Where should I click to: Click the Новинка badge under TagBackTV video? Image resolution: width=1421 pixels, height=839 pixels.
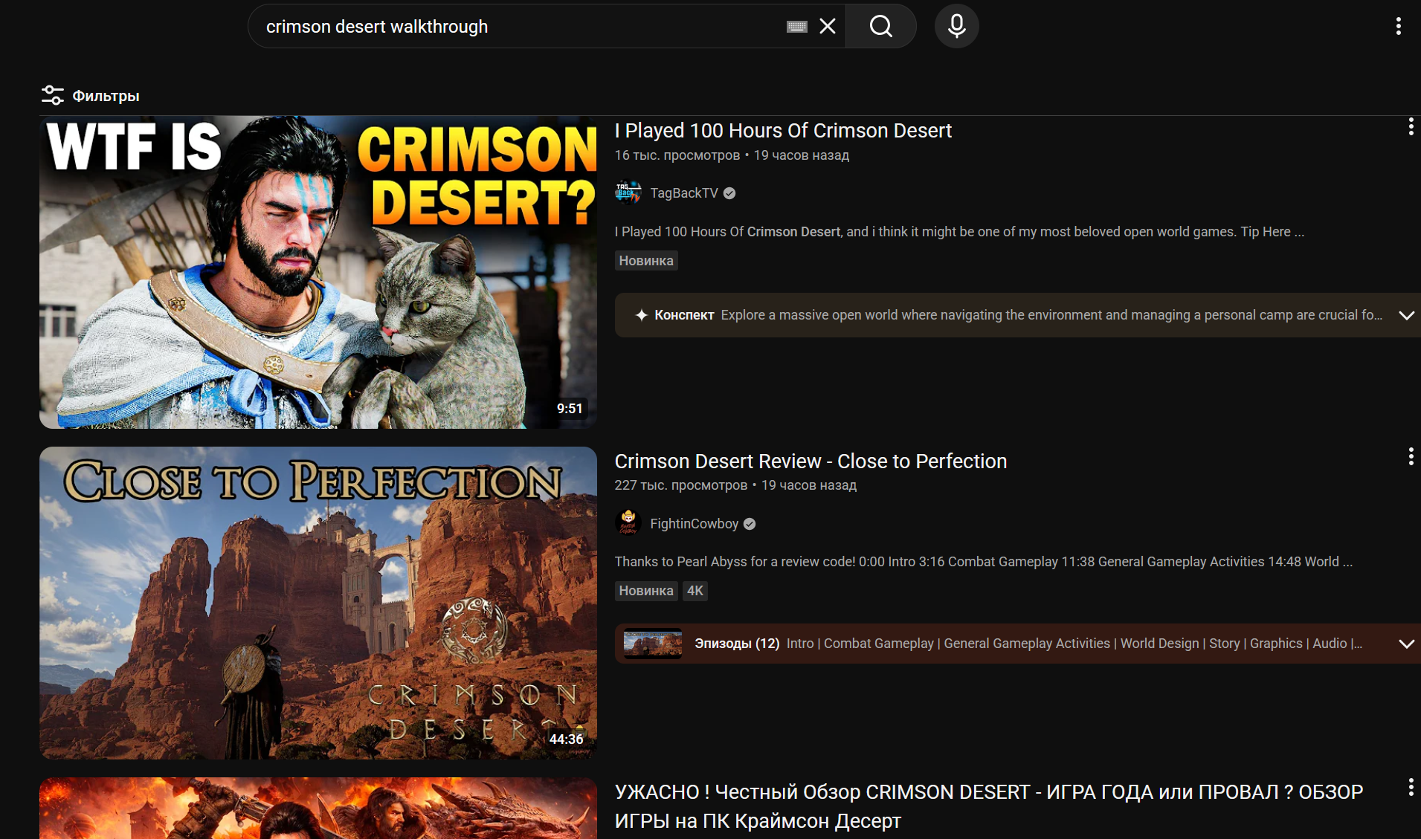click(x=646, y=261)
